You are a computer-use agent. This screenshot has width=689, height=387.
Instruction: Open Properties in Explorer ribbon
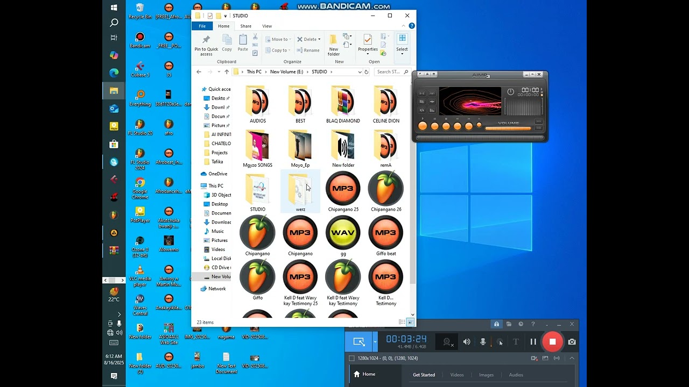368,44
